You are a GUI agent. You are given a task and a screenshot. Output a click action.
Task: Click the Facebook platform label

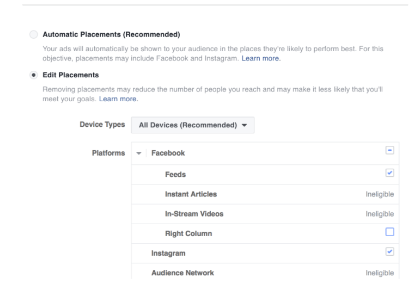(x=168, y=153)
